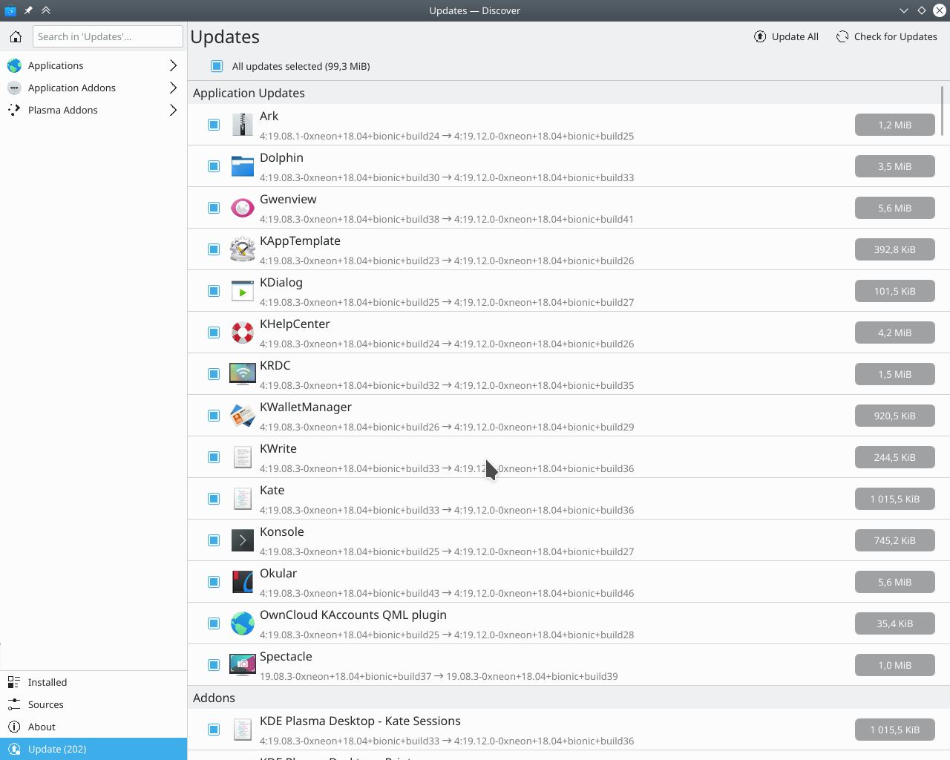Click the keep-above arrows icon in titlebar

[46, 10]
